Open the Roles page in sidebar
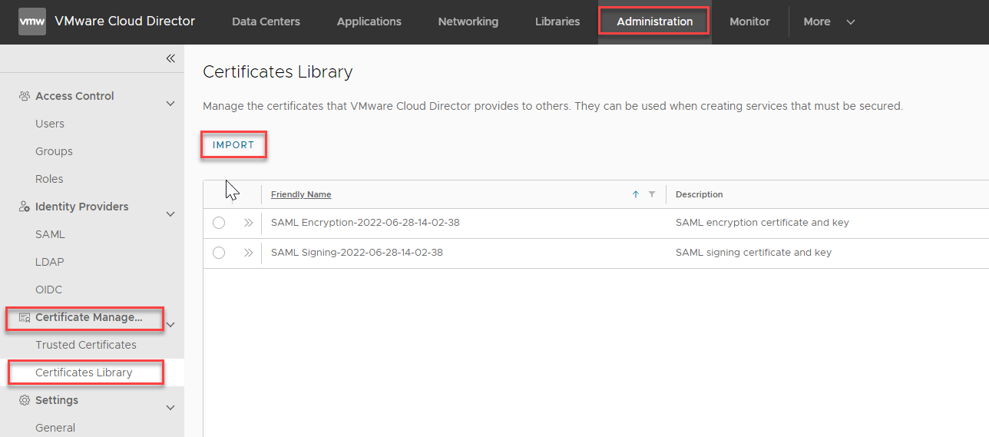 (49, 179)
